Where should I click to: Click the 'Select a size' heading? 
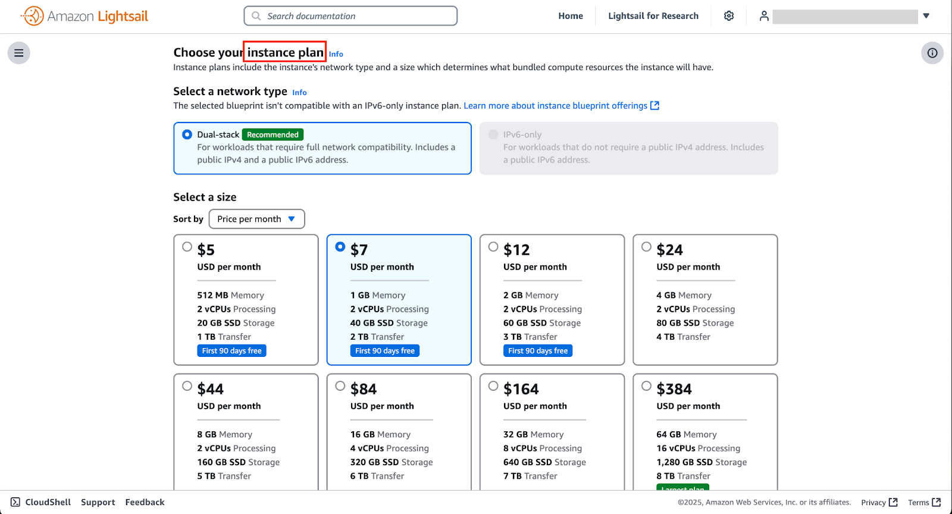coord(205,197)
